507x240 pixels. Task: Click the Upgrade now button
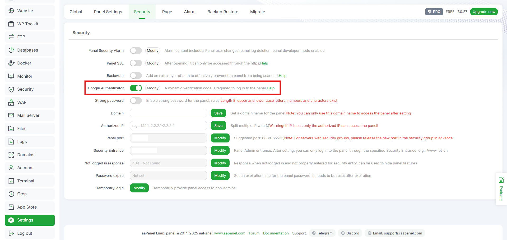pos(484,12)
